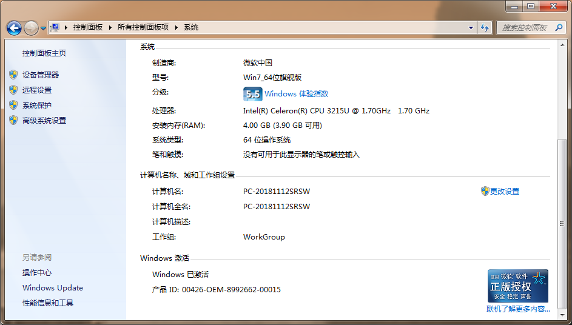Image resolution: width=572 pixels, height=325 pixels.
Task: Click the refresh button beside address bar
Action: [x=485, y=27]
